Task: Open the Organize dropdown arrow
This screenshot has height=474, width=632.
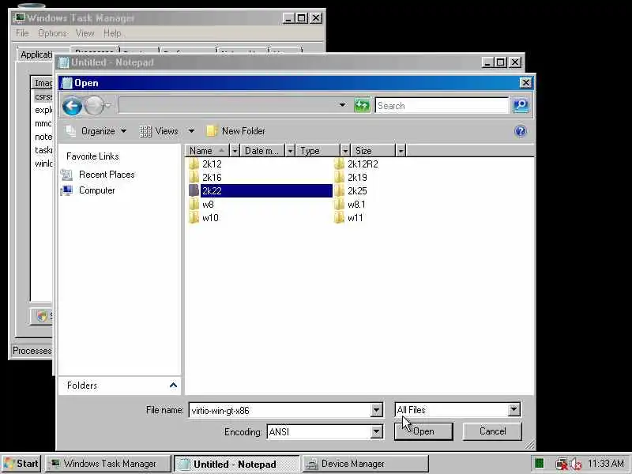Action: pos(124,131)
